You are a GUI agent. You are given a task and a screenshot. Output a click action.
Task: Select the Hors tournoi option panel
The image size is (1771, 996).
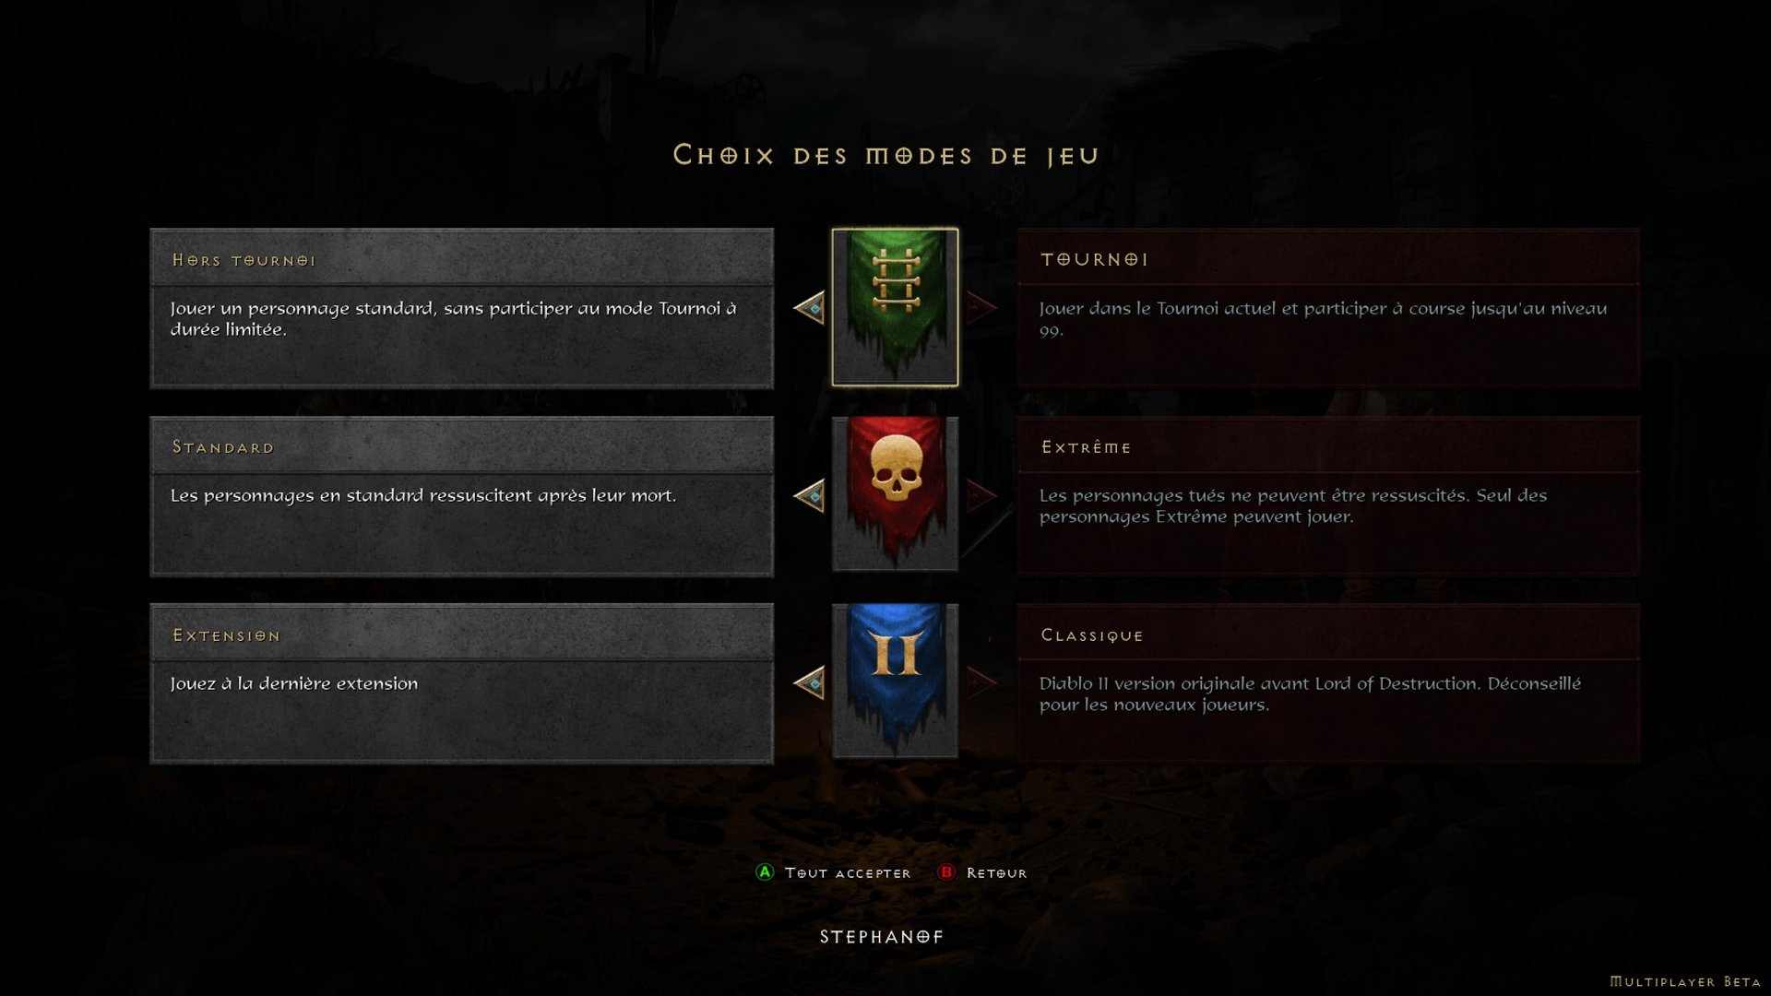click(462, 308)
